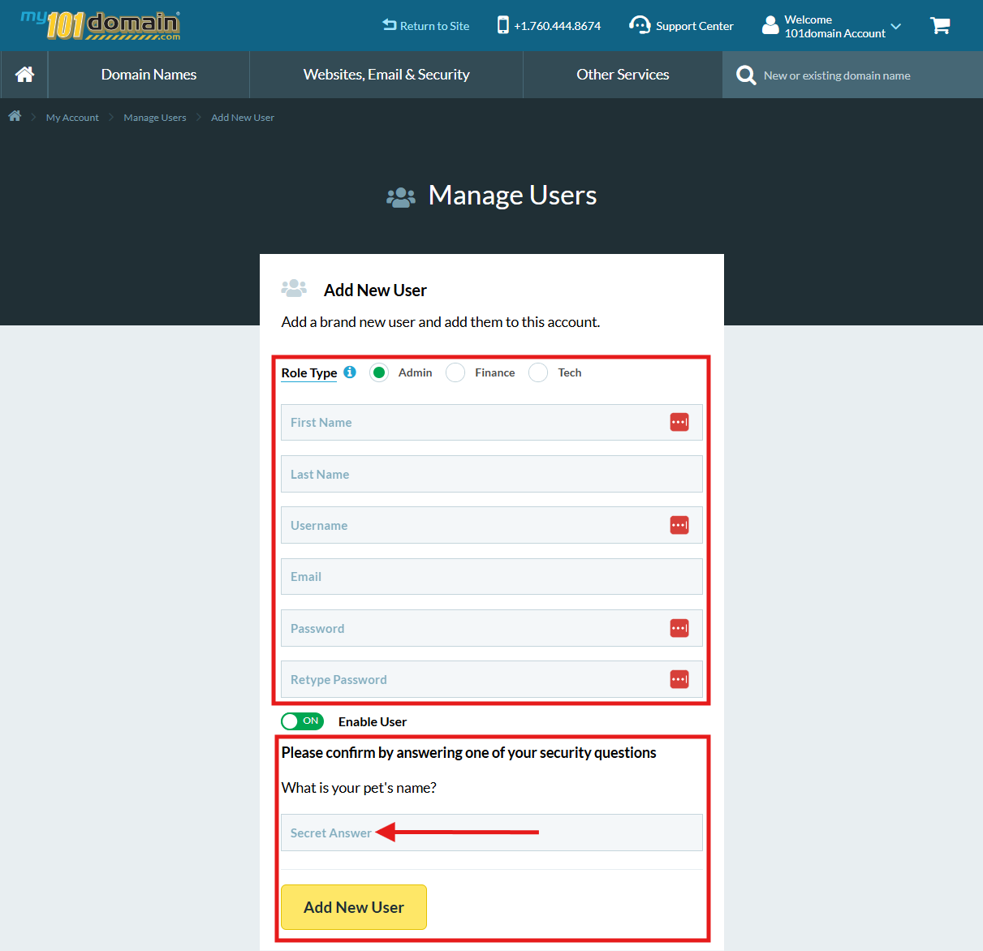Open the Other Services menu
Viewport: 983px width, 951px height.
pyautogui.click(x=623, y=75)
